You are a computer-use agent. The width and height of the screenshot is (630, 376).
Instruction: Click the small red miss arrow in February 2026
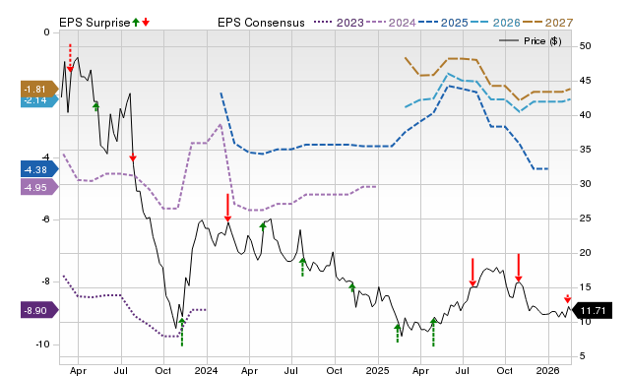tap(567, 298)
